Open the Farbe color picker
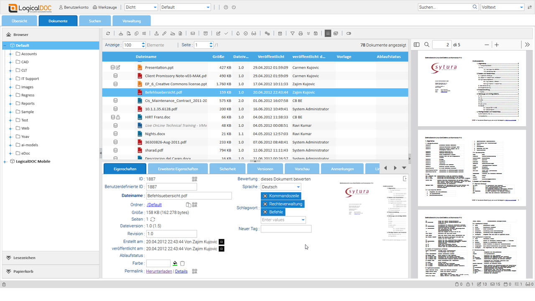The height and width of the screenshot is (301, 535). click(175, 263)
